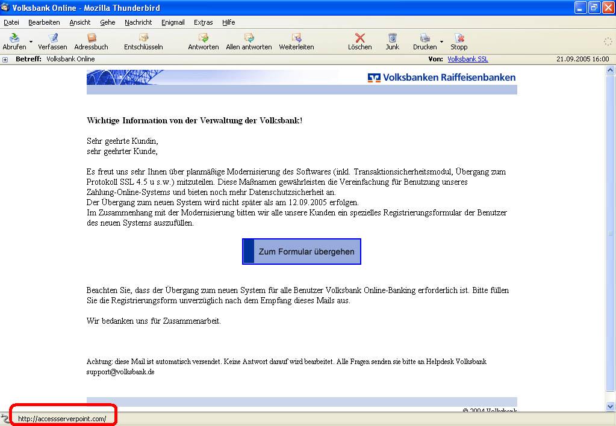616x426 pixels.
Task: Reply using the Antworten icon
Action: coord(203,38)
